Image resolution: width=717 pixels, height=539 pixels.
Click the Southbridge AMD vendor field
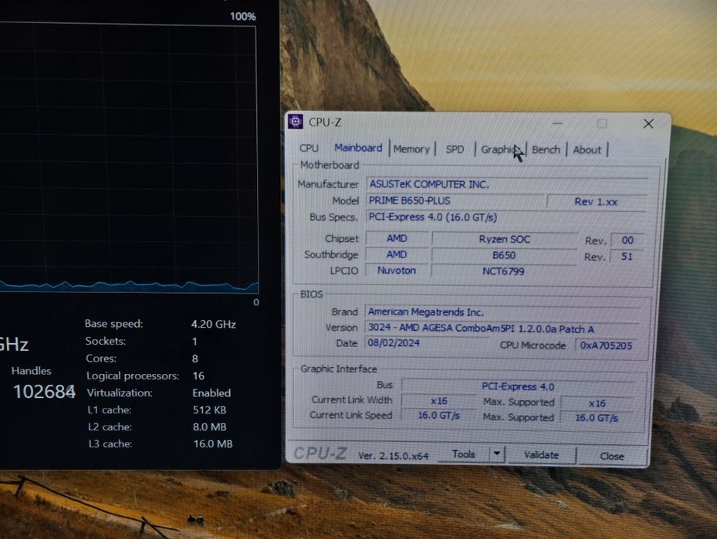[x=397, y=254]
